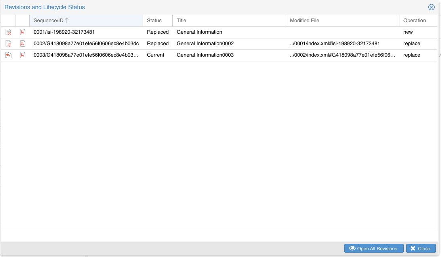
Task: Select the 0001/isi-198920-32173481 sequence entry
Action: click(64, 32)
